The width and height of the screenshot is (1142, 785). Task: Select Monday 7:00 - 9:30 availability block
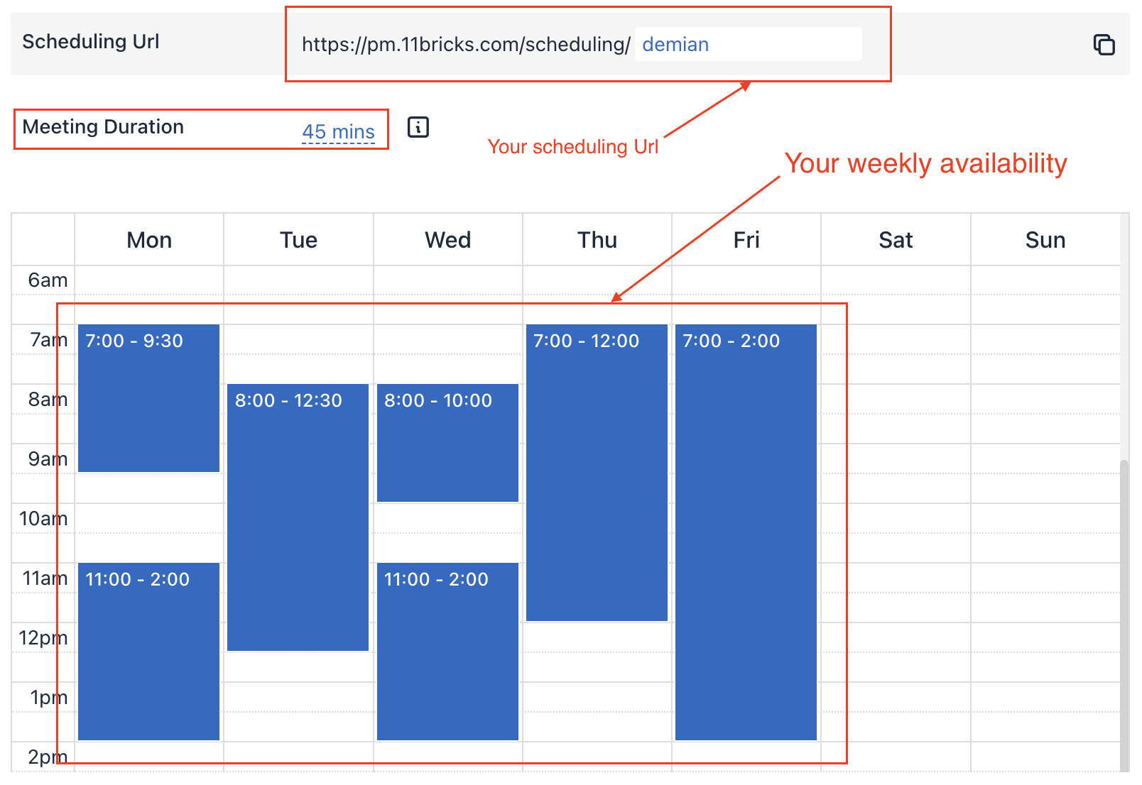pos(148,397)
